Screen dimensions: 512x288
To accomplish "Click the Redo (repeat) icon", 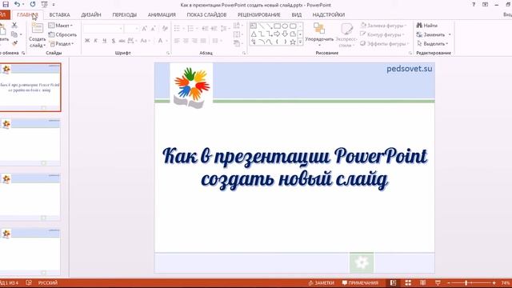I will (x=33, y=4).
